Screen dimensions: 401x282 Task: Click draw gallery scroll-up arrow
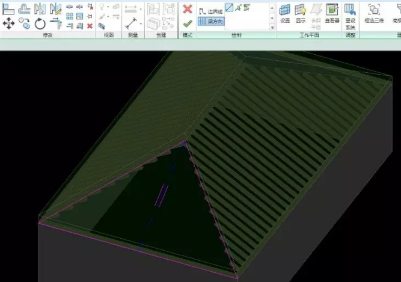tap(272, 8)
